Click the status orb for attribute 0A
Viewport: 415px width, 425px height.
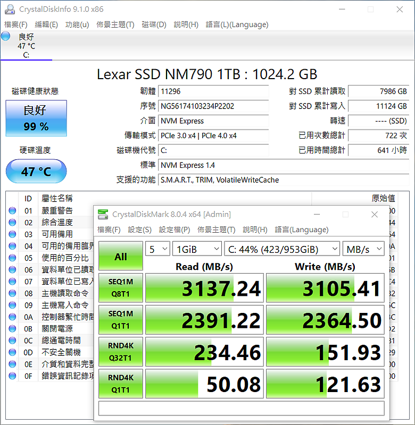pyautogui.click(x=12, y=317)
